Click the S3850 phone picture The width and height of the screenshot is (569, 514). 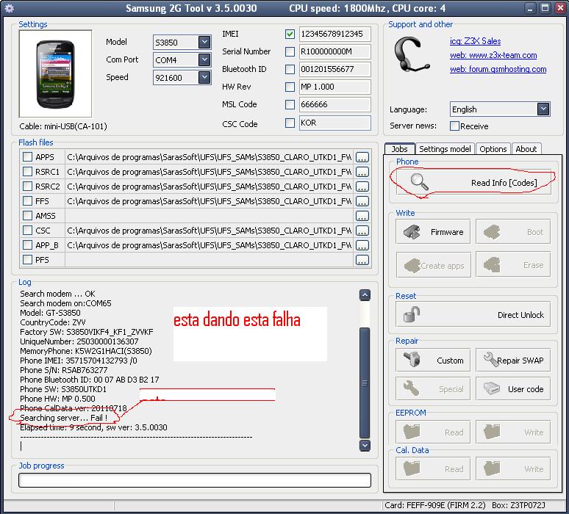(56, 74)
